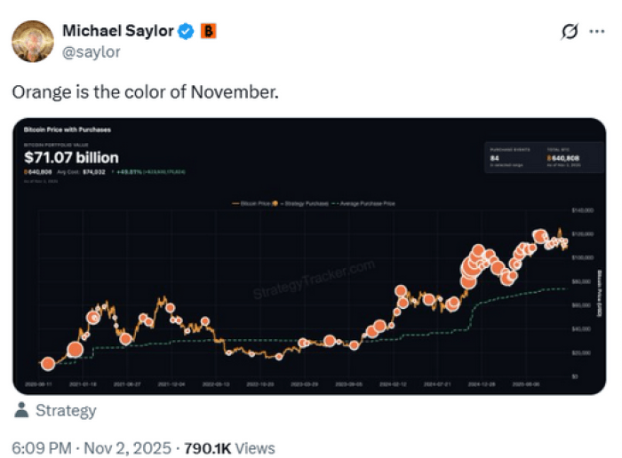This screenshot has width=622, height=458.
Task: Open the tagged Strategy account link
Action: coord(65,411)
